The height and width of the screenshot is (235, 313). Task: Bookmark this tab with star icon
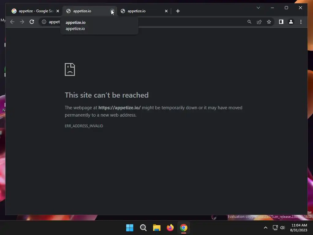tap(269, 22)
